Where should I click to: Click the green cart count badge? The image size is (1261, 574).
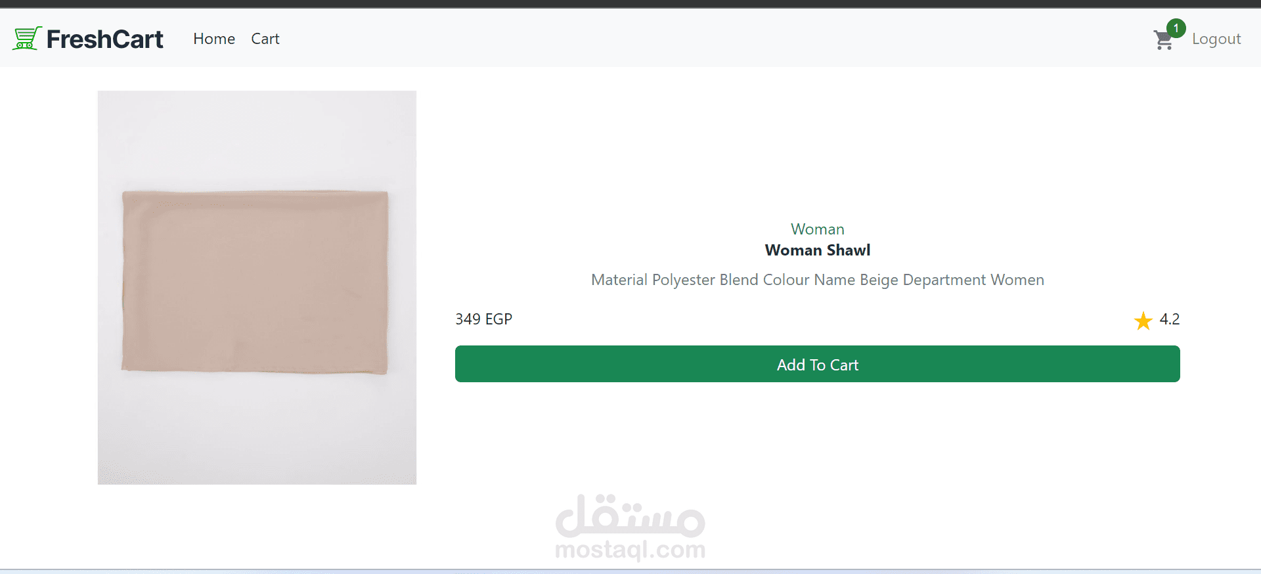[x=1176, y=28]
